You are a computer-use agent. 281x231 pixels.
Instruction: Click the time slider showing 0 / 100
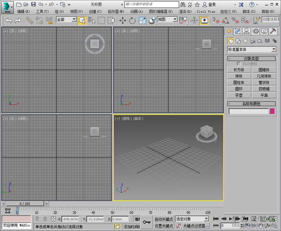[x=25, y=204]
